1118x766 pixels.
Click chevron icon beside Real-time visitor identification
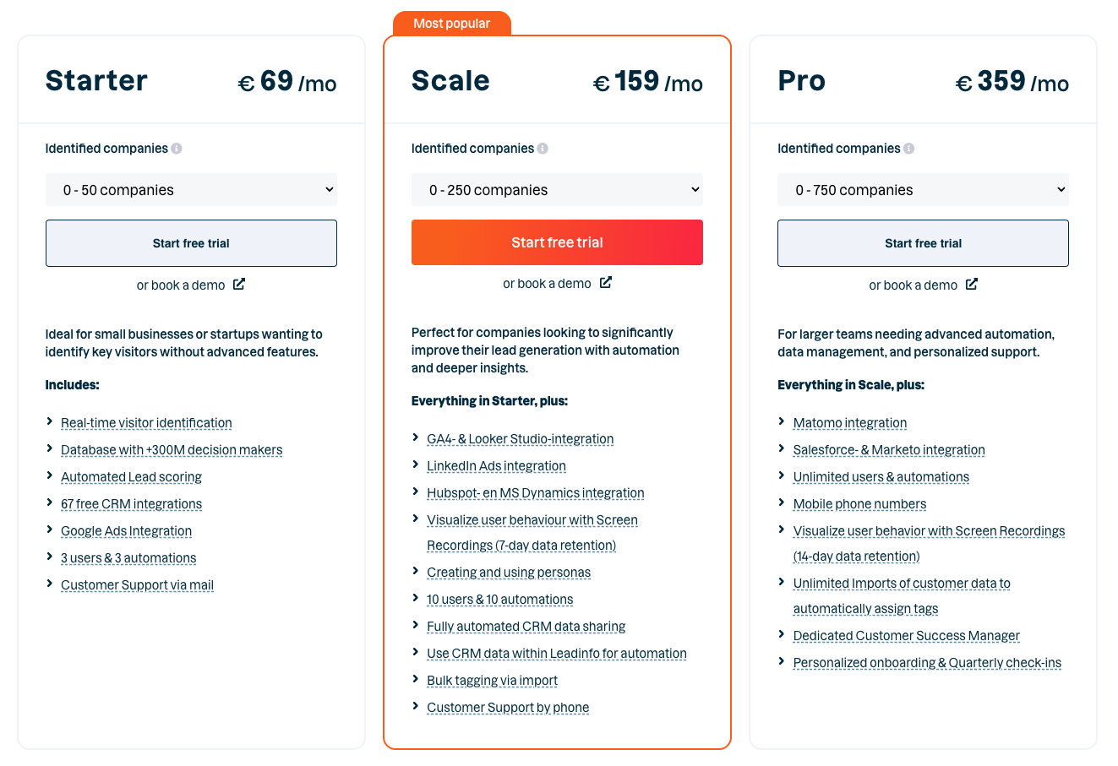50,422
